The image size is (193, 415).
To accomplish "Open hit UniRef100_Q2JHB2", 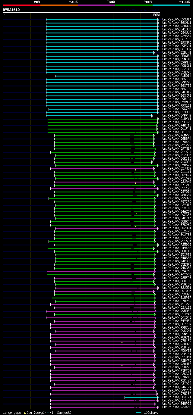I will (177, 168).
